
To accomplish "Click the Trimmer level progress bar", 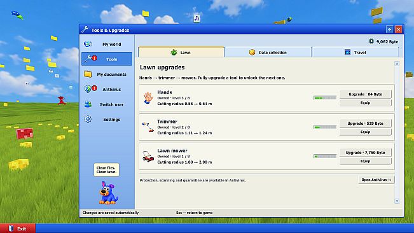I will click(x=325, y=127).
